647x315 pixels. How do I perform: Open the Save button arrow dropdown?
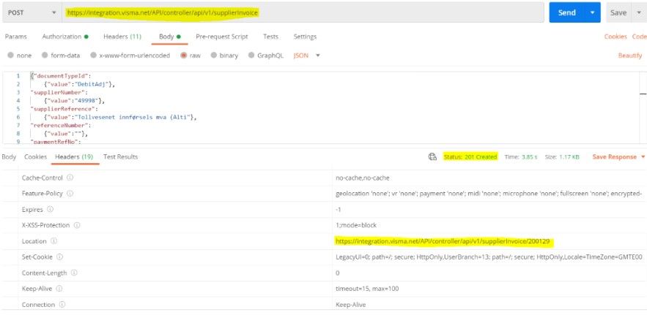click(x=639, y=12)
